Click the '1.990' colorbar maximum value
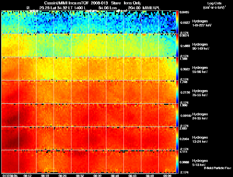The width and height of the screenshot is (233, 177). pyautogui.click(x=183, y=105)
